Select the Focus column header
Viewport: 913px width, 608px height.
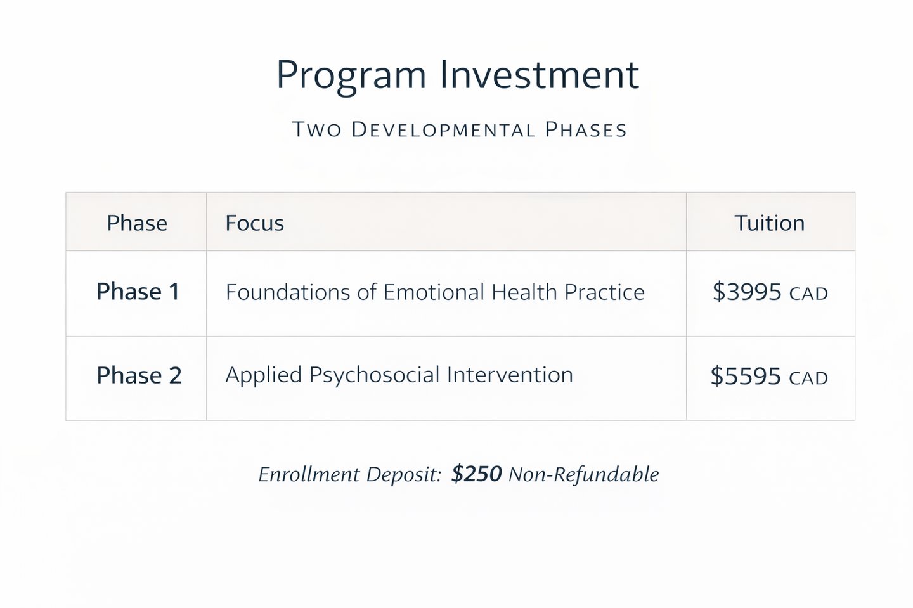coord(254,223)
